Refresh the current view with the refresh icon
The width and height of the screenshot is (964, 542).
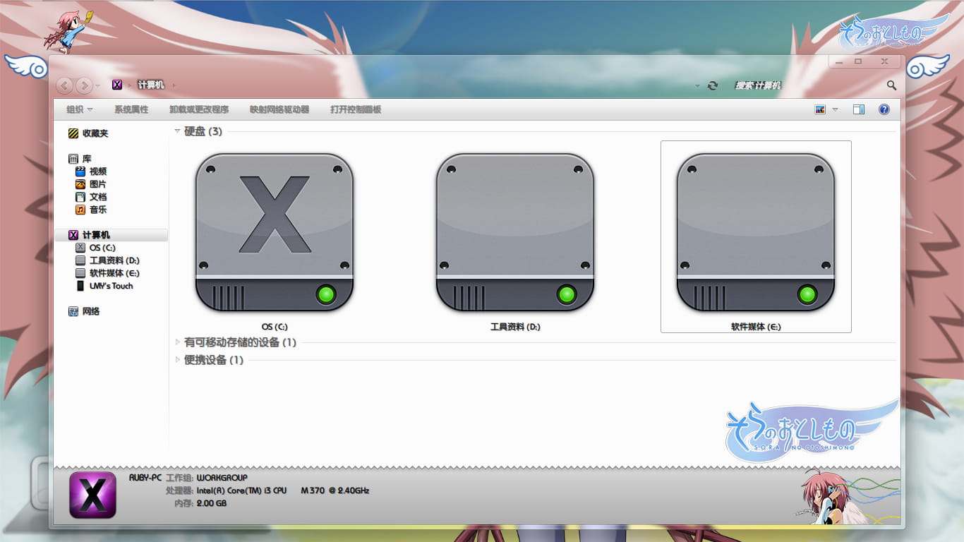click(x=713, y=85)
